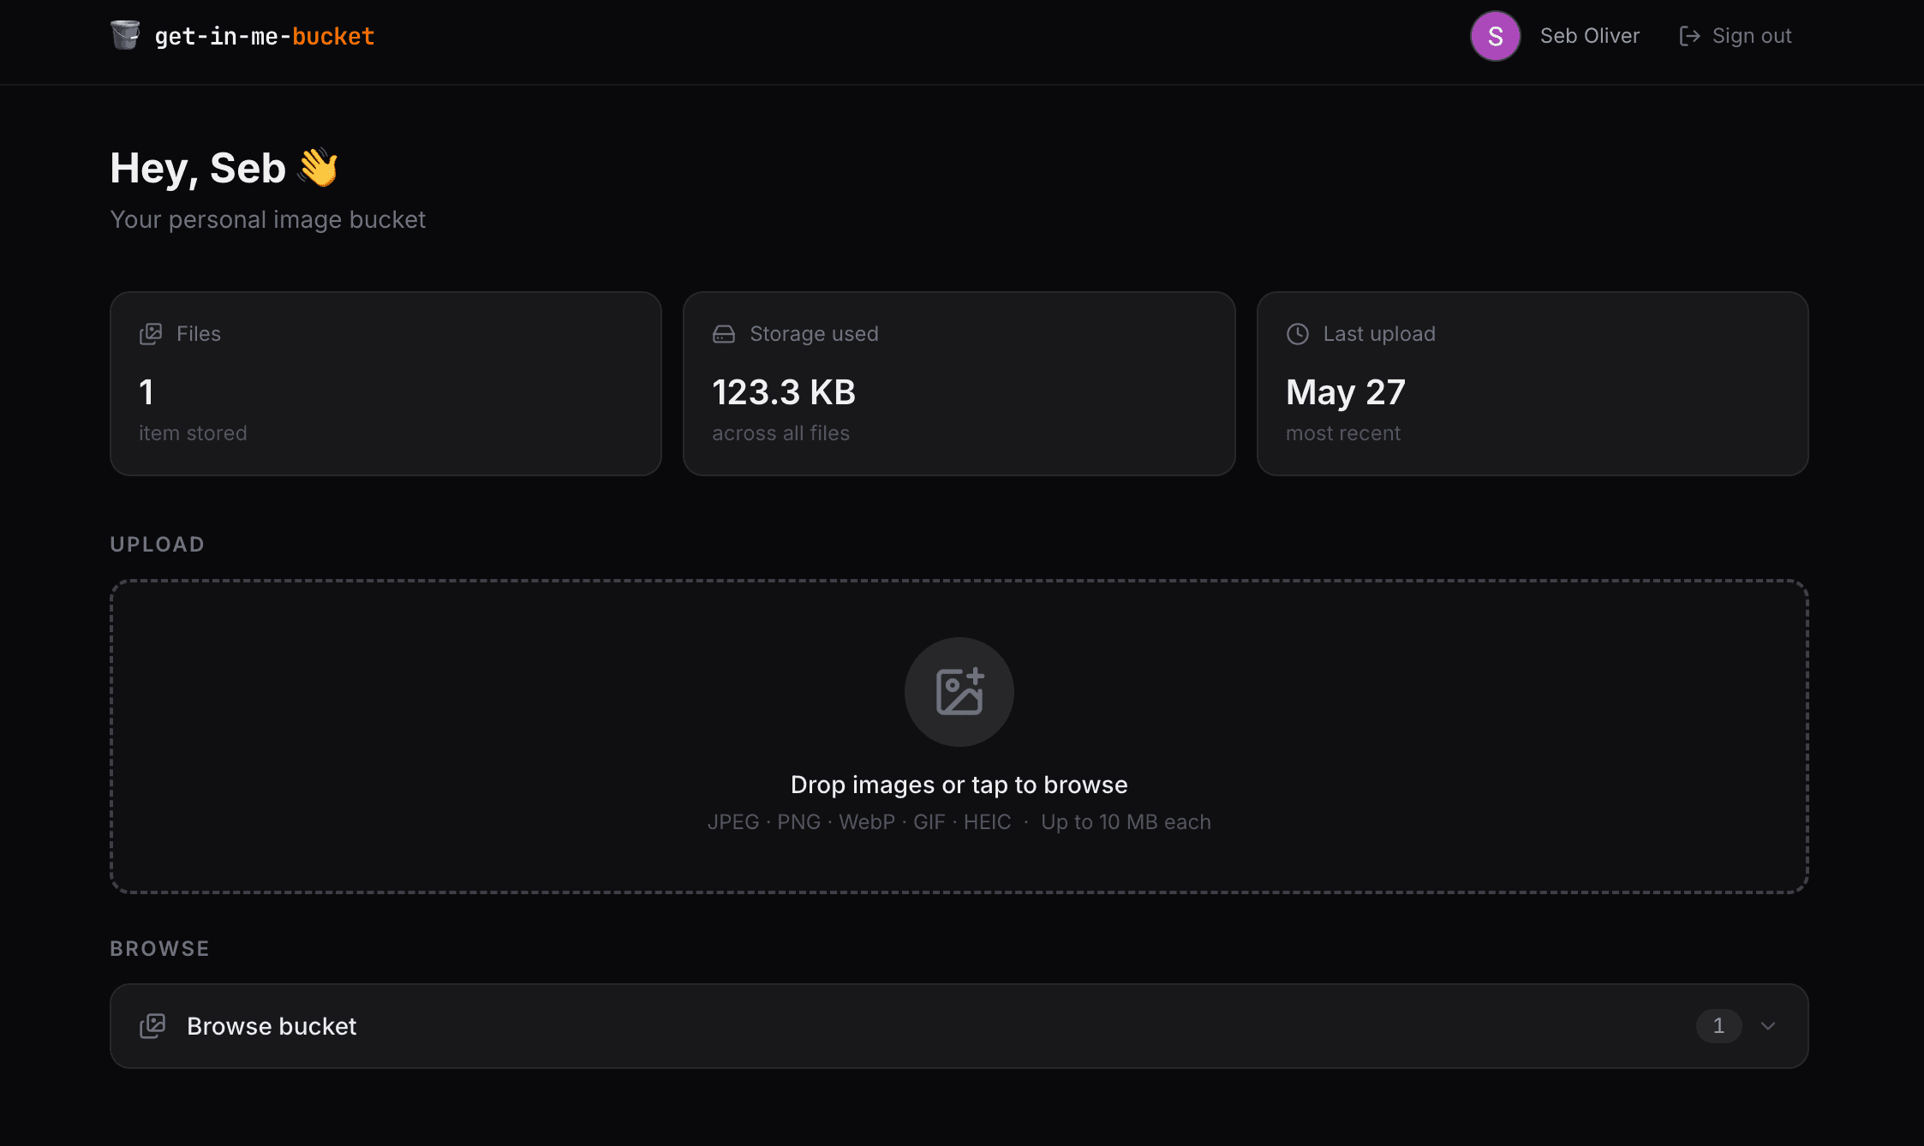Open the Browse bucket panel
The width and height of the screenshot is (1924, 1146).
point(959,1026)
